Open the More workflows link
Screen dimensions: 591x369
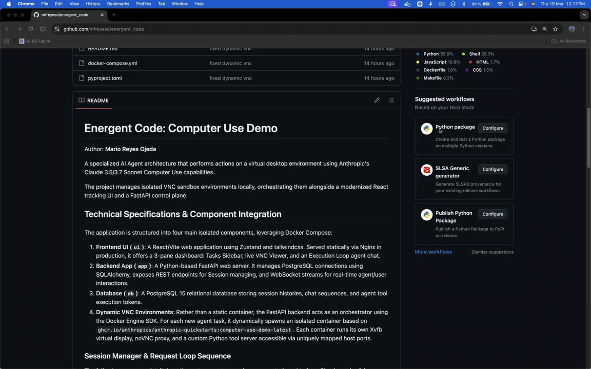[x=433, y=252]
